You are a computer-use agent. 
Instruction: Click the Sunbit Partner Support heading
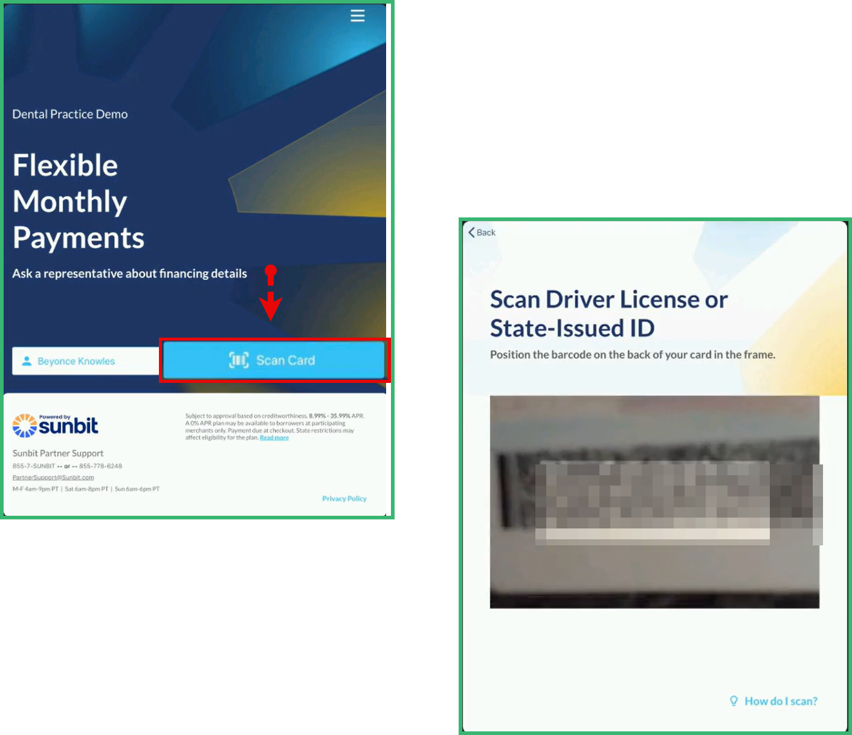[x=57, y=452]
